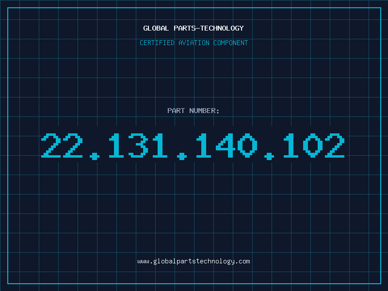This screenshot has width=388, height=291.
Task: Select the word GLOBAL in the heading
Action: 156,28
